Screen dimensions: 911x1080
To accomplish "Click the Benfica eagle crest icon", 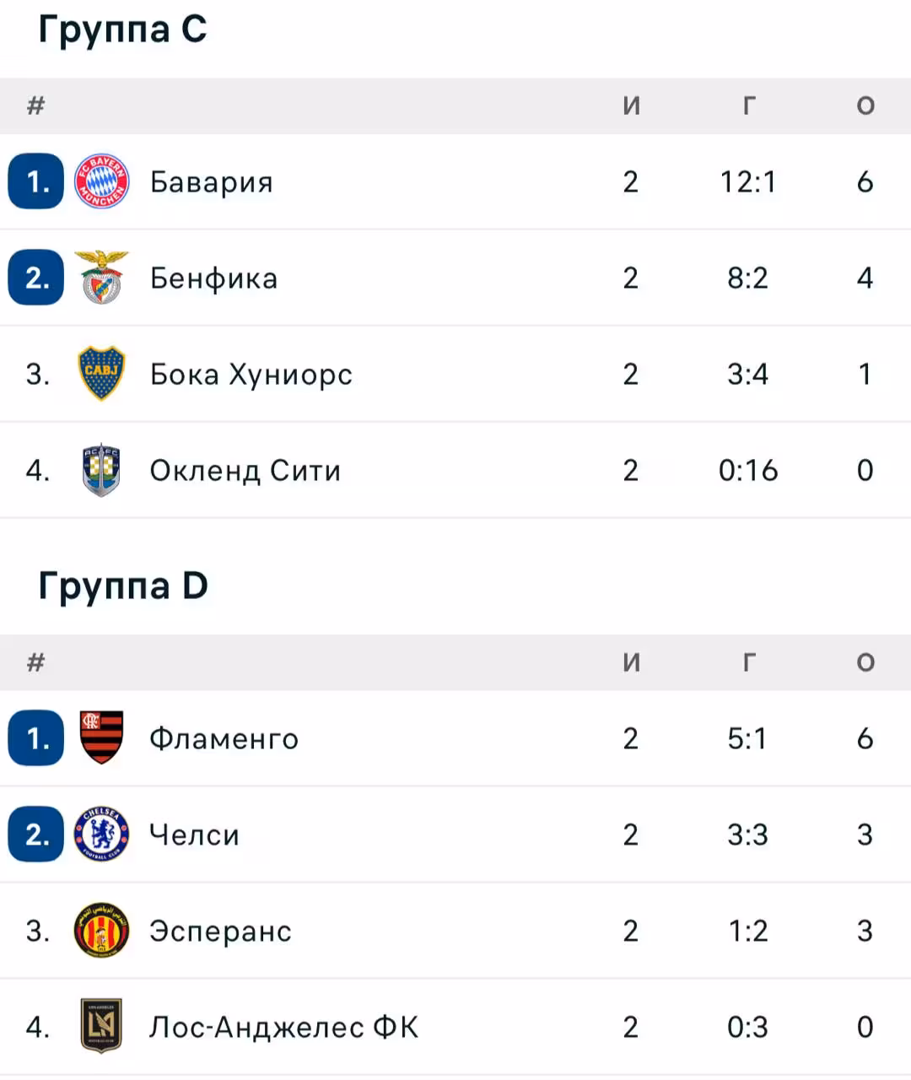I will click(101, 278).
